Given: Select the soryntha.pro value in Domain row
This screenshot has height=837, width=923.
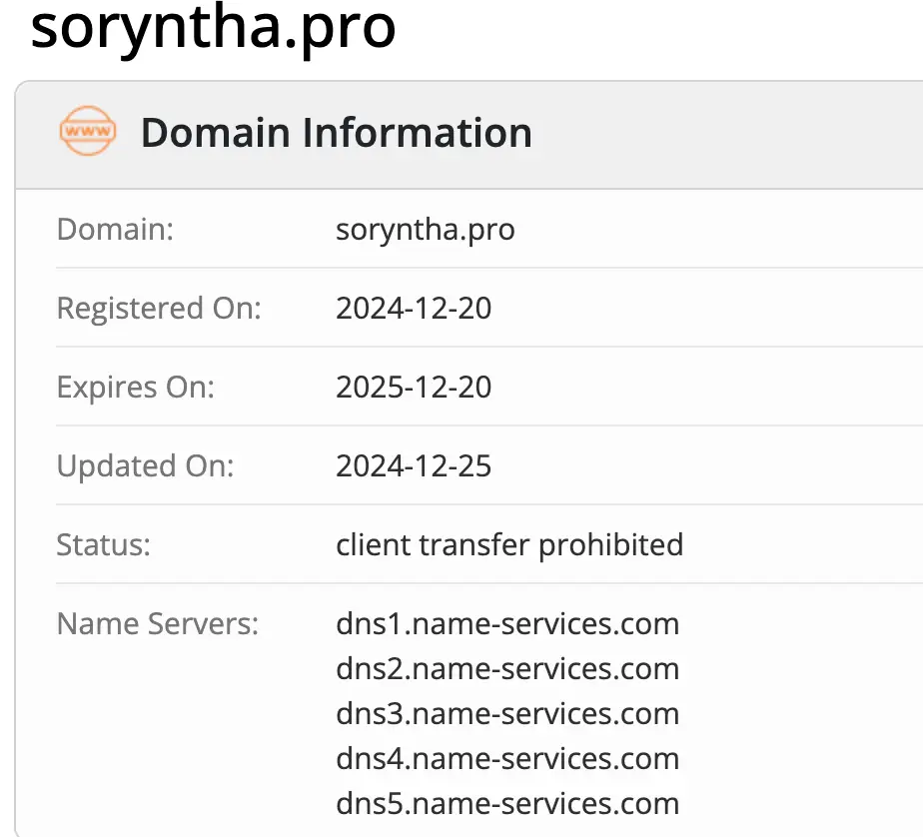Looking at the screenshot, I should tap(426, 229).
